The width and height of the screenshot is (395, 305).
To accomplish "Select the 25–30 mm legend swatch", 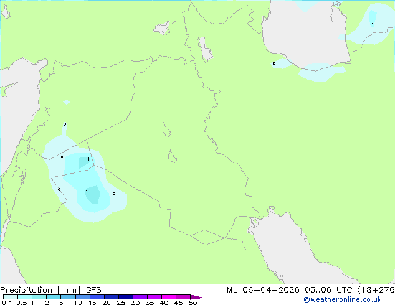I will coord(126,297).
